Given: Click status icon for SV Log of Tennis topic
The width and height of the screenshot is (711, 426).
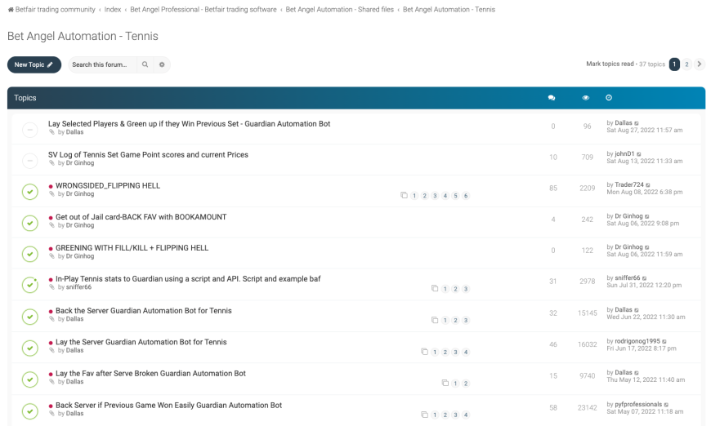Looking at the screenshot, I should point(30,161).
